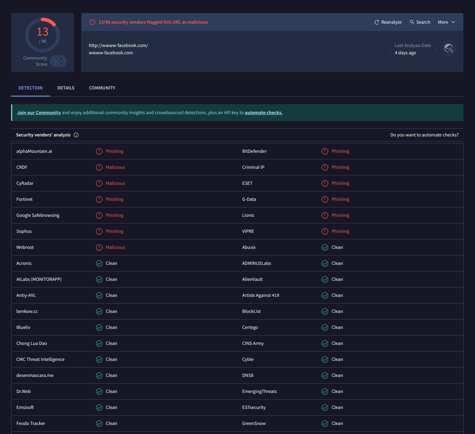Click alphaMountain.ai phishing warning icon

99,151
